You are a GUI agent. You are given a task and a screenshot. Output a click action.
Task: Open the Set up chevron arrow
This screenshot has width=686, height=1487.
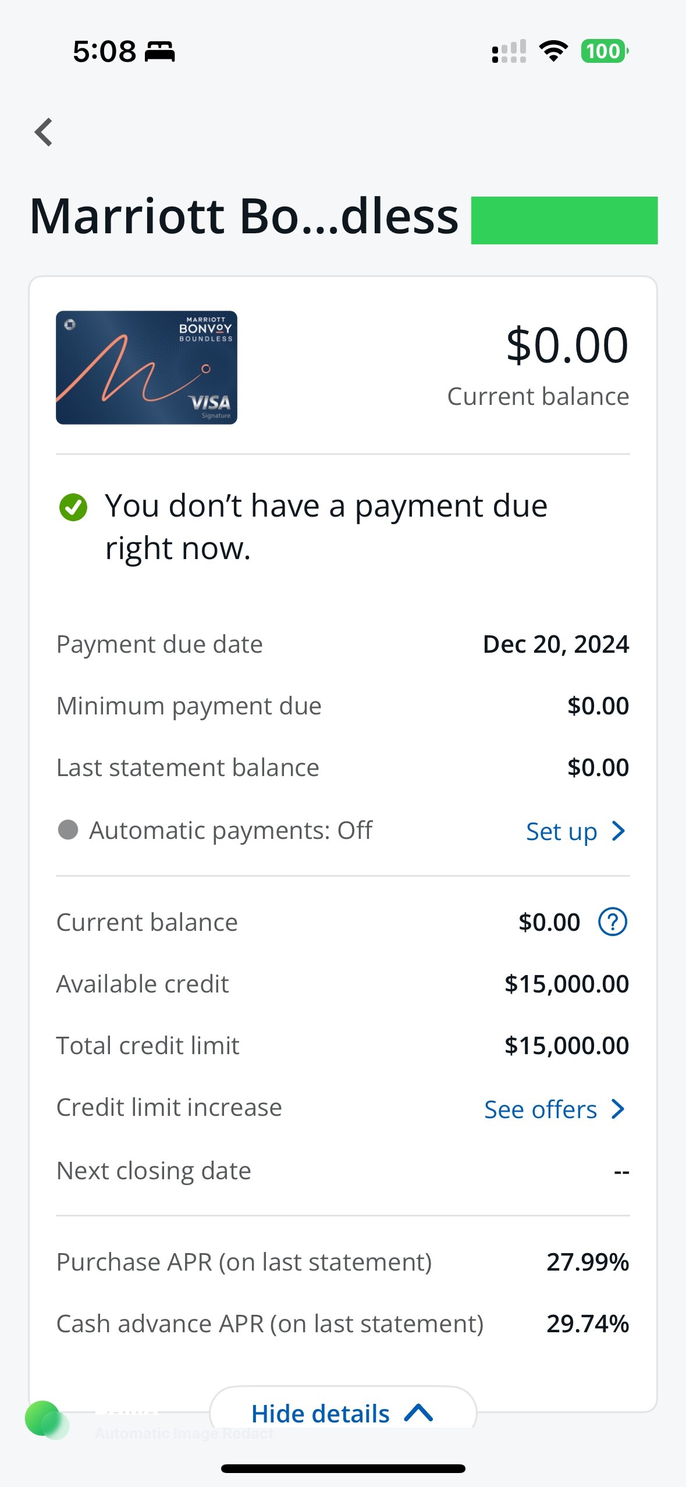pyautogui.click(x=619, y=831)
